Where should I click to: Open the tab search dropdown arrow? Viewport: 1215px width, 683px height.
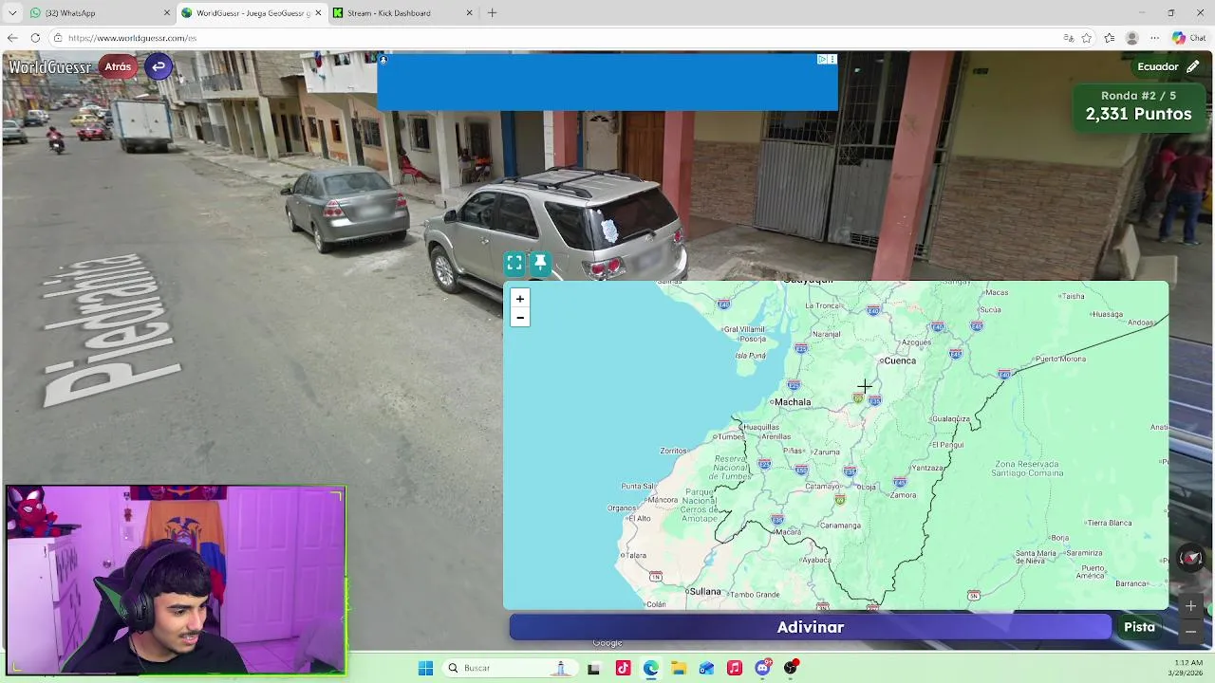click(x=12, y=13)
